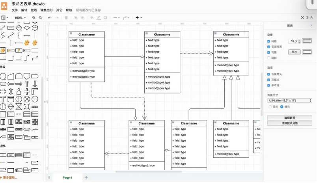Click the draw.io application logo
Screen dimensions: 317x188
pyautogui.click(x=4, y=7)
